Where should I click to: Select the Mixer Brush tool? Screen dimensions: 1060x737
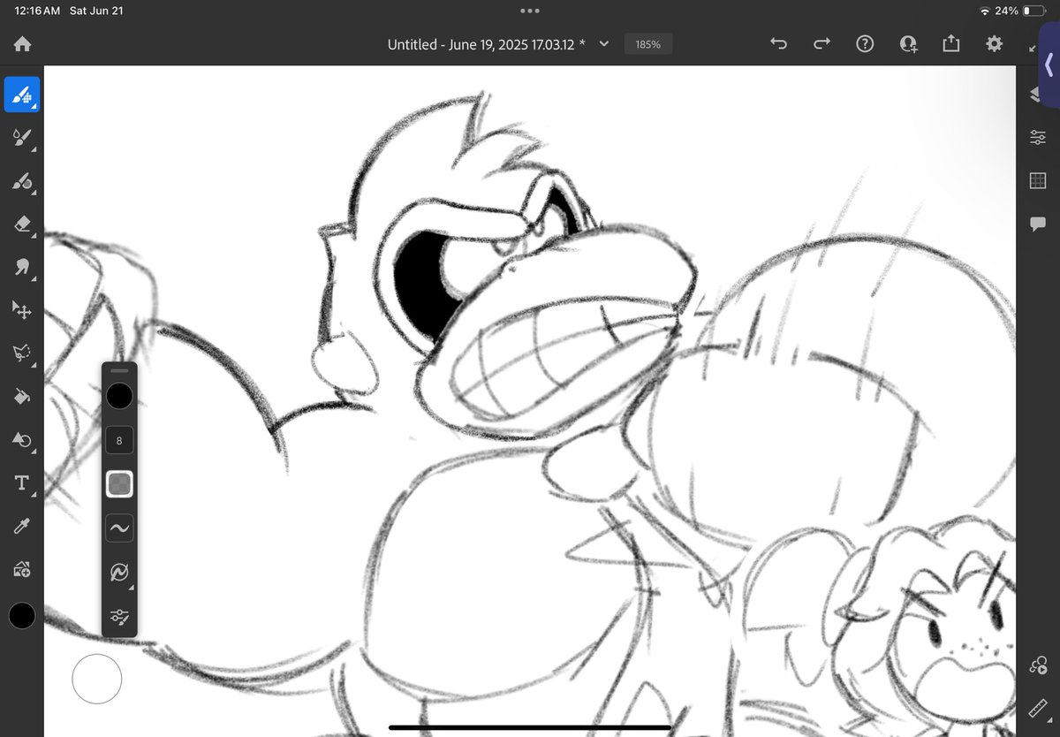(x=22, y=181)
